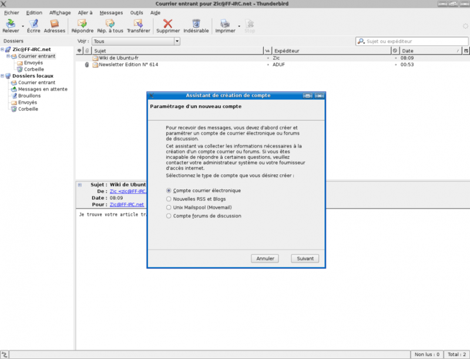470x359 pixels.
Task: Click the Imprimer print icon
Action: [x=225, y=24]
